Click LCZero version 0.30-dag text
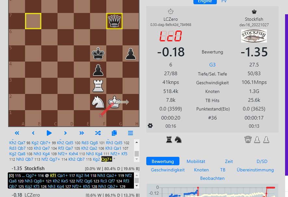Screen dimensions: 288x197 coord(171,25)
